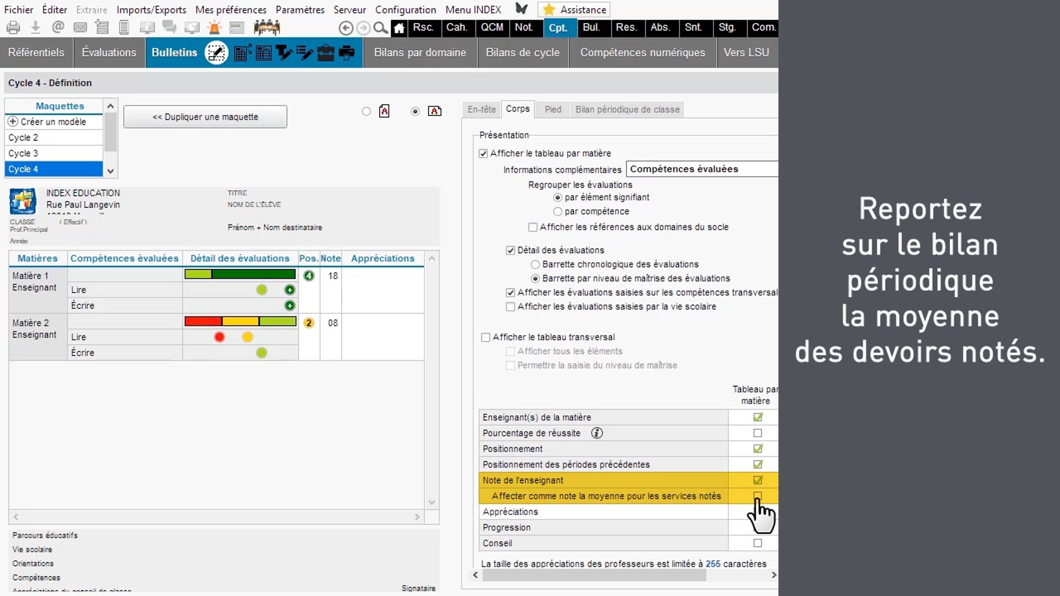Viewport: 1060px width, 596px height.
Task: Click the preview table scroll down arrow
Action: (432, 502)
